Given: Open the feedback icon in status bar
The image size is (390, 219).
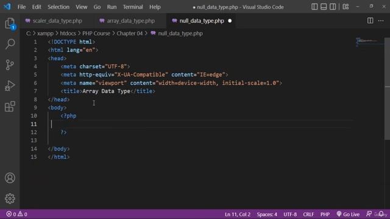Looking at the screenshot, I should [369, 214].
